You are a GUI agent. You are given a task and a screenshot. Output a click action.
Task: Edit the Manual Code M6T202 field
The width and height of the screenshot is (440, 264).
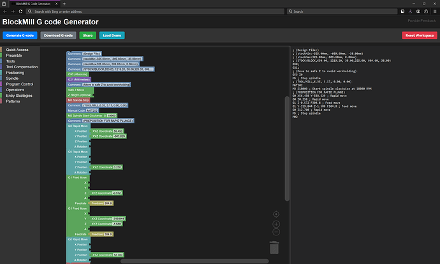tap(92, 110)
